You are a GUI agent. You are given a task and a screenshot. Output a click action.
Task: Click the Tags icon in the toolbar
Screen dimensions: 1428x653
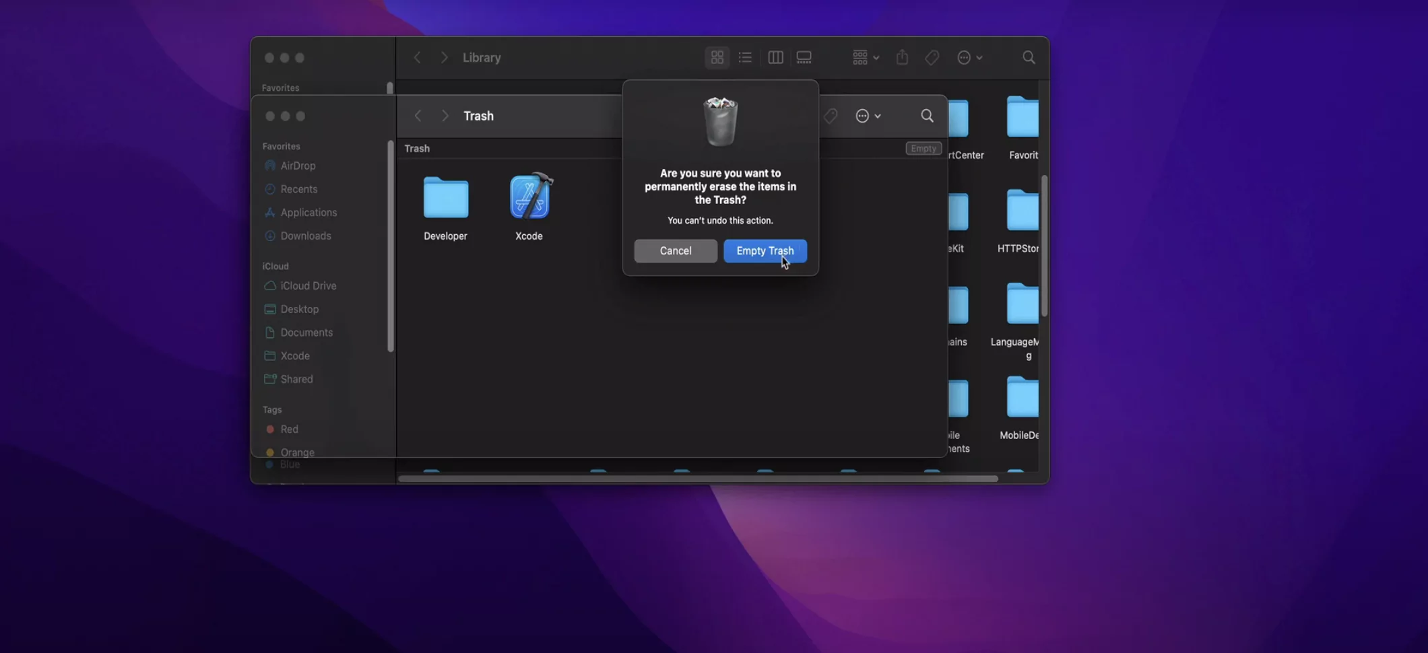(932, 57)
